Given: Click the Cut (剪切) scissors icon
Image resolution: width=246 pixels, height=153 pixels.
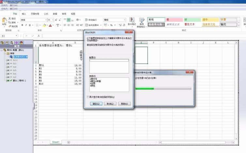Looking at the screenshot, I should [x=10, y=19].
